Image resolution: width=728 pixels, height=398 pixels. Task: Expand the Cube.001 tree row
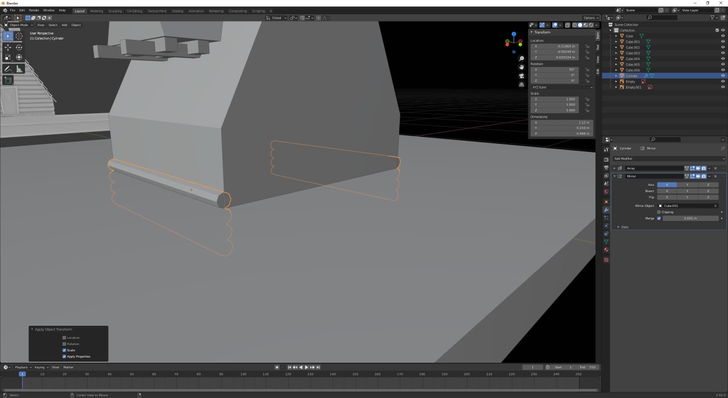[x=616, y=42]
